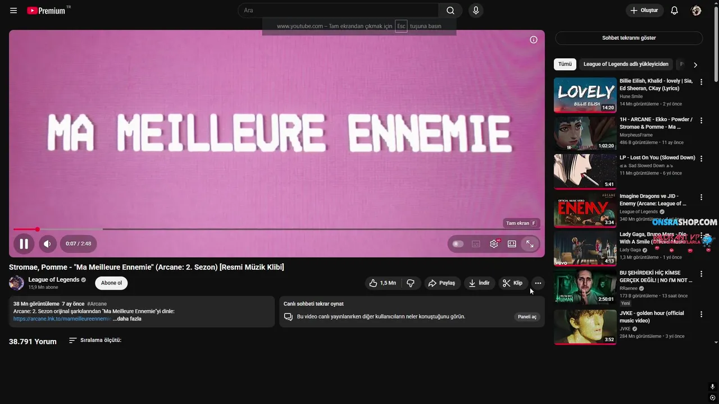Dislike the video

coord(411,283)
